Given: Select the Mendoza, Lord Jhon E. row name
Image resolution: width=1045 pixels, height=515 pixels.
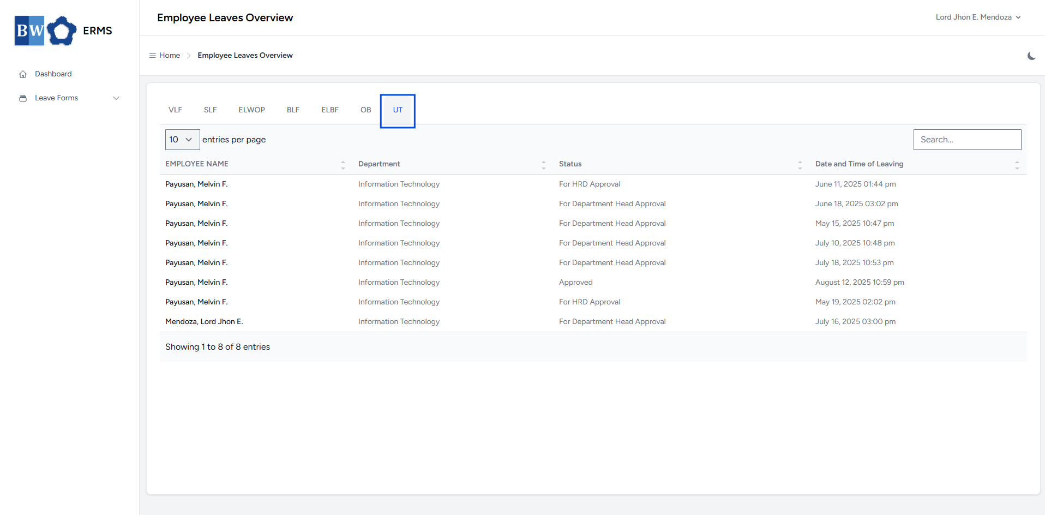Looking at the screenshot, I should click(205, 322).
